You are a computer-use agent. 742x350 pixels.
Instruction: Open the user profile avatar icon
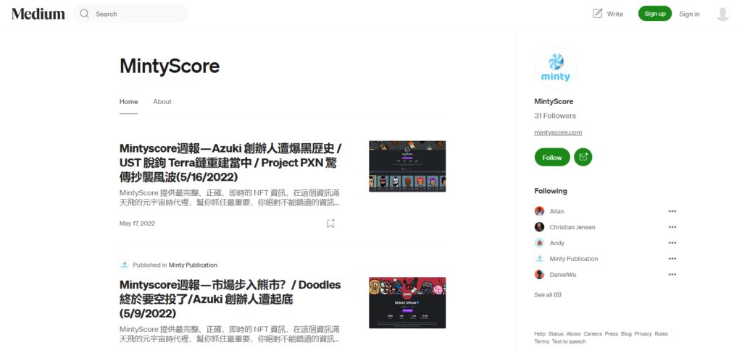coord(722,14)
